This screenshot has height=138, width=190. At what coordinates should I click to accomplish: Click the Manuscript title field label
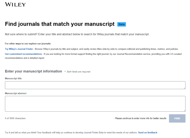[13, 78]
